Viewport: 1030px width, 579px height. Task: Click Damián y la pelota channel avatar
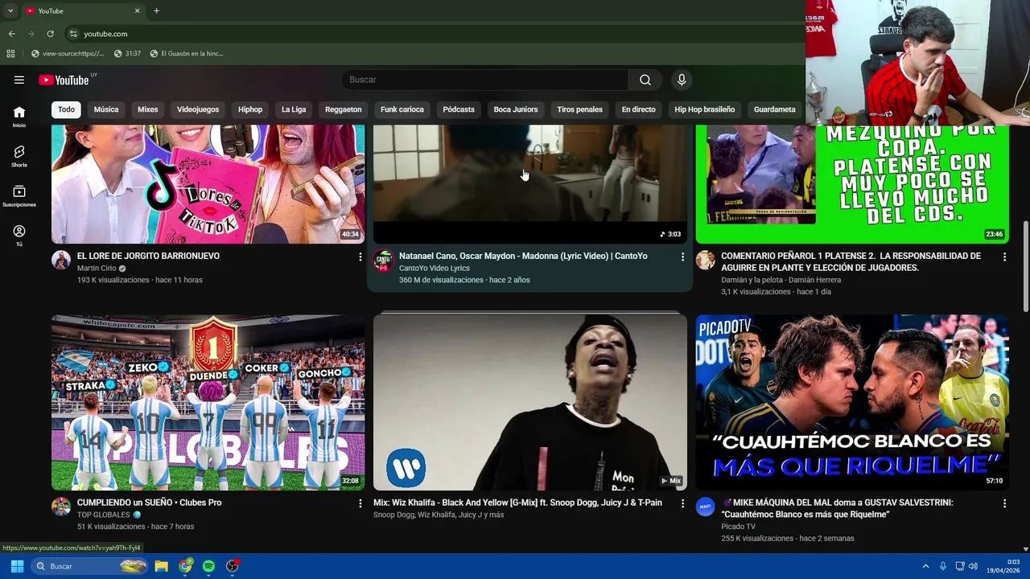coord(705,260)
